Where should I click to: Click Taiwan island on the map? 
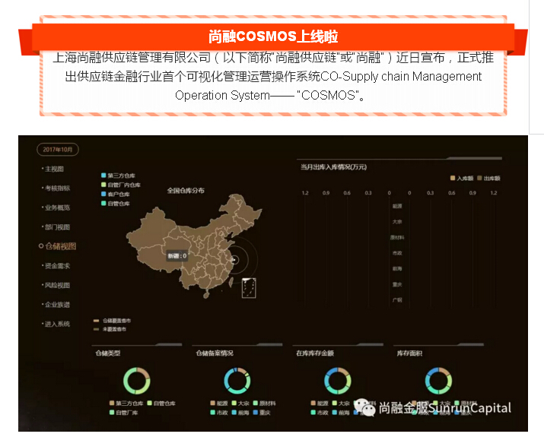coord(231,281)
